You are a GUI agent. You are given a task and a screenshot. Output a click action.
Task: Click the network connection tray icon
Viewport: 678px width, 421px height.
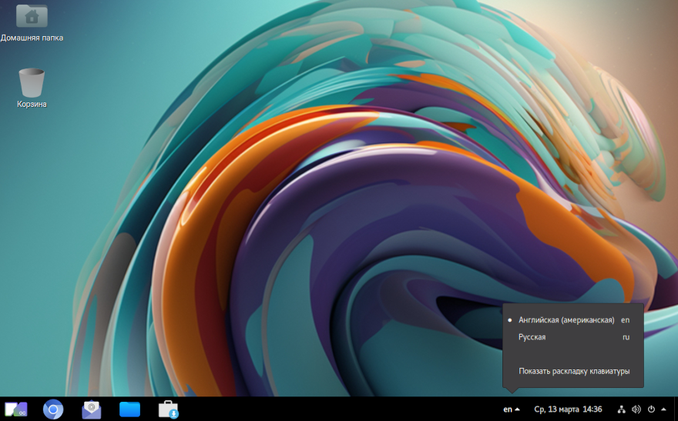[x=622, y=409]
